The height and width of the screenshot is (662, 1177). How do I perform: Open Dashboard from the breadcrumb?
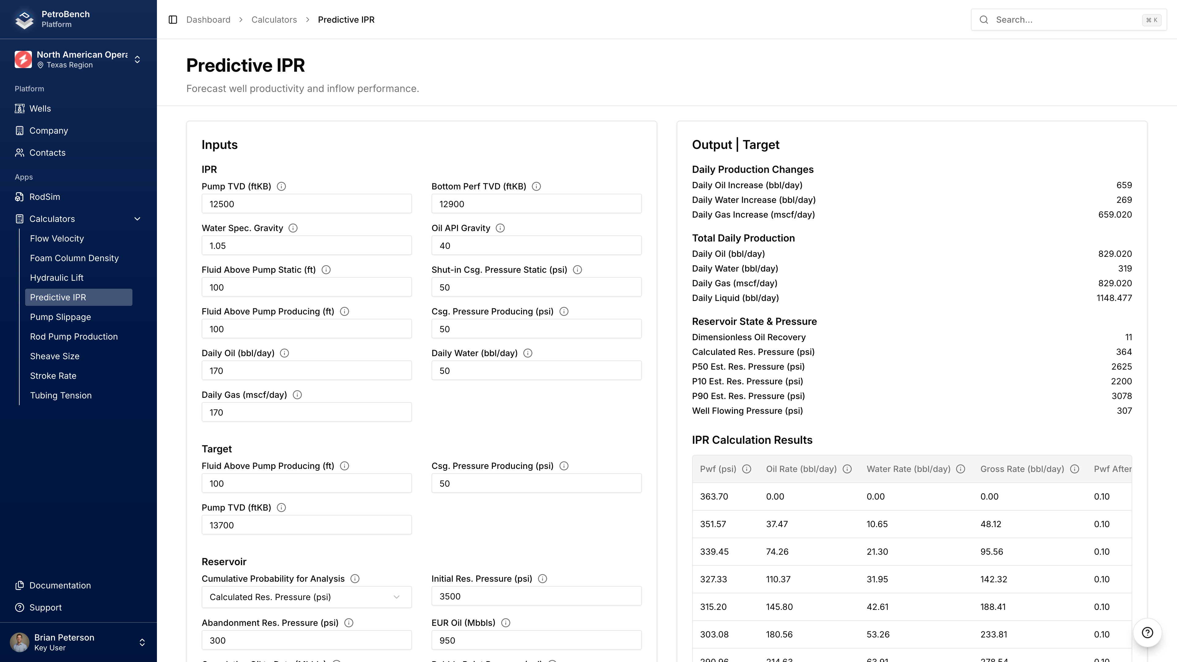coord(208,20)
